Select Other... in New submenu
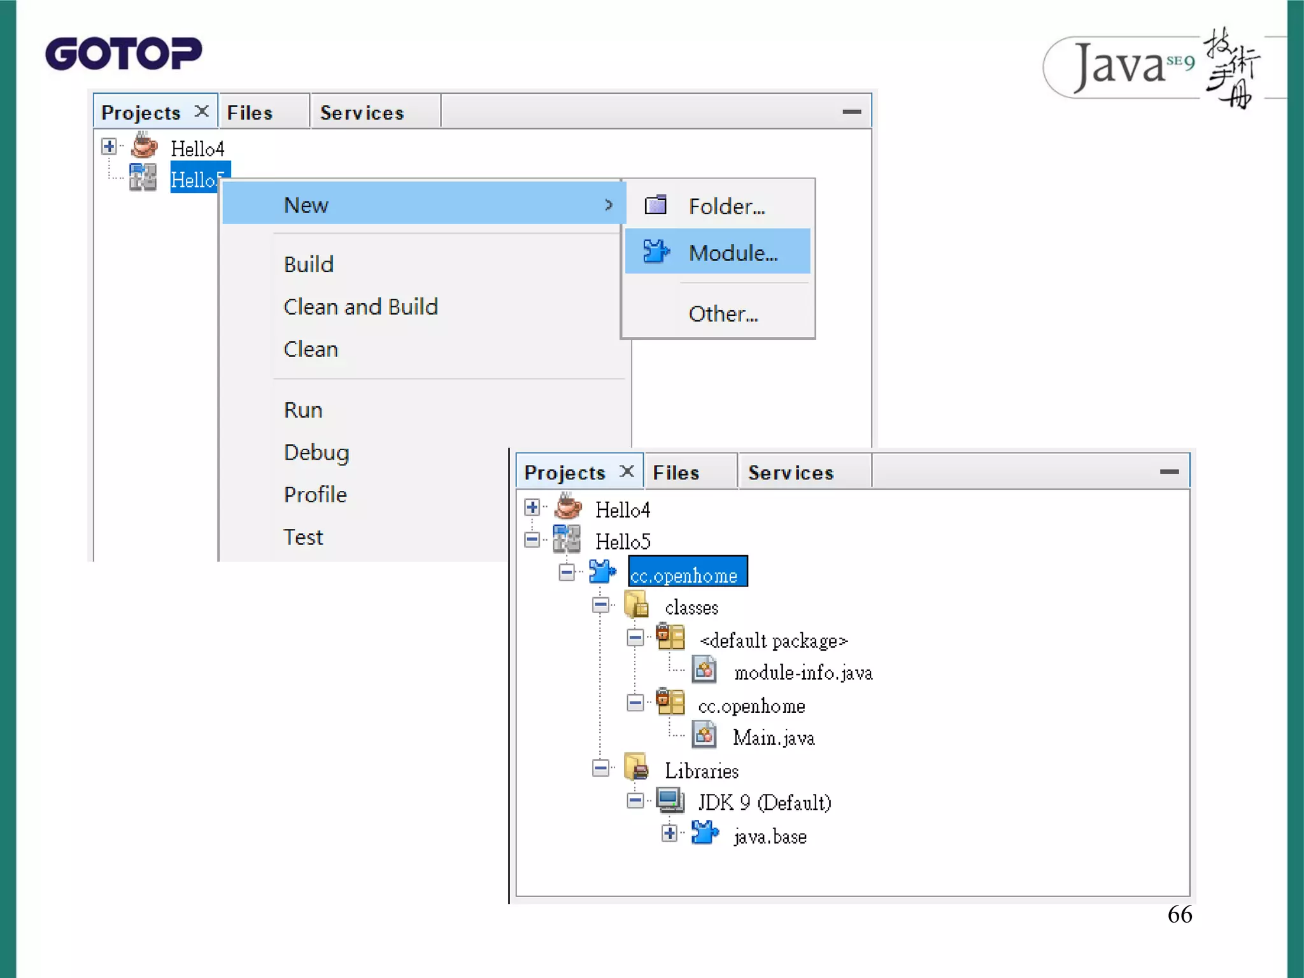The image size is (1304, 978). click(723, 314)
